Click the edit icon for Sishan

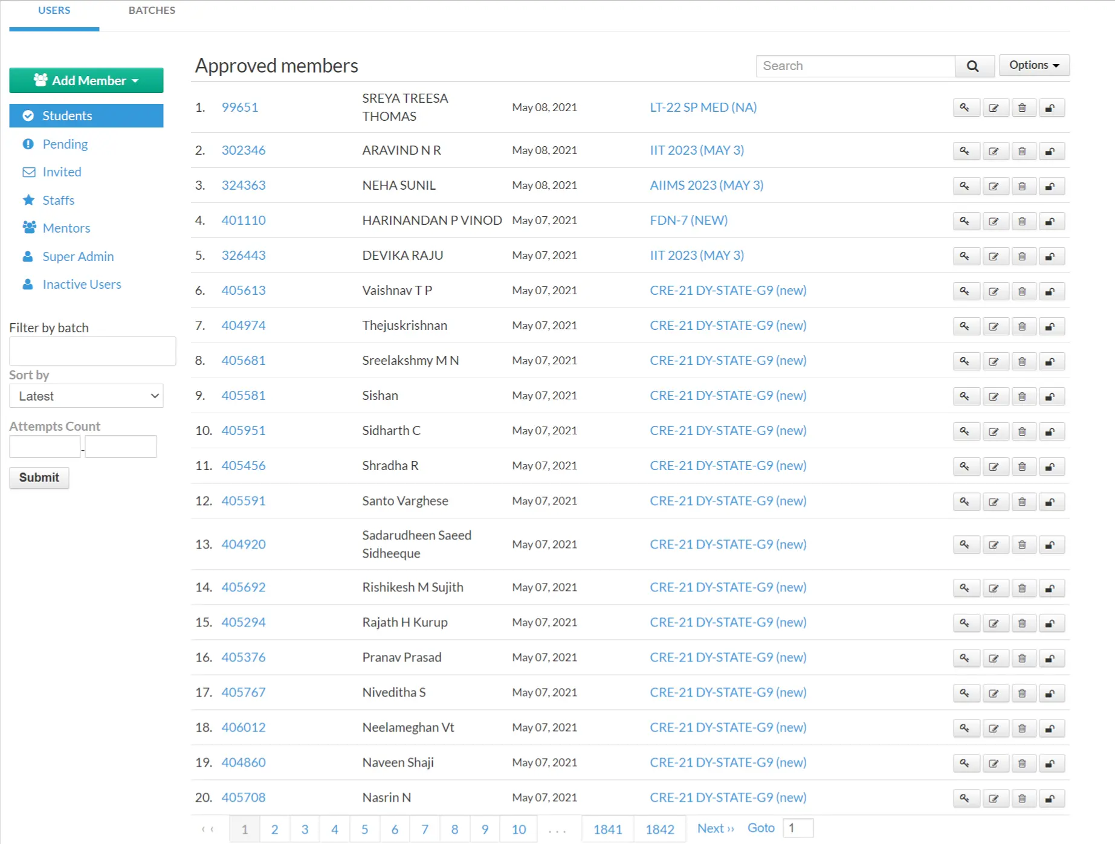coord(994,396)
